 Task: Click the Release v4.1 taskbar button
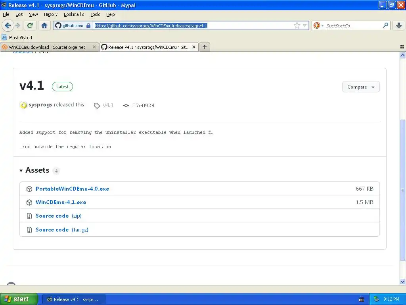tap(73, 299)
